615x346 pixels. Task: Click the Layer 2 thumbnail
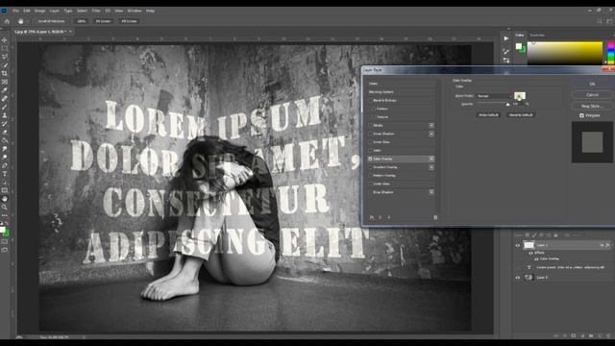[x=529, y=278]
